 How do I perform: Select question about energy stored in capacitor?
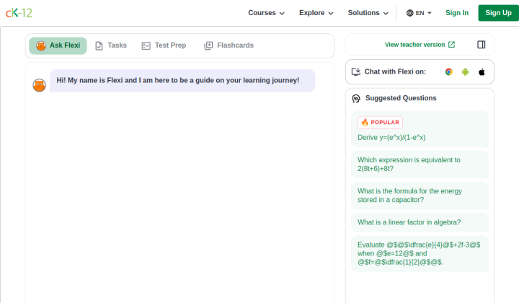[x=420, y=196]
